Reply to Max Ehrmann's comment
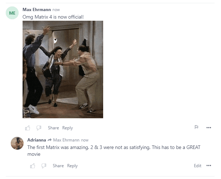 pyautogui.click(x=68, y=128)
